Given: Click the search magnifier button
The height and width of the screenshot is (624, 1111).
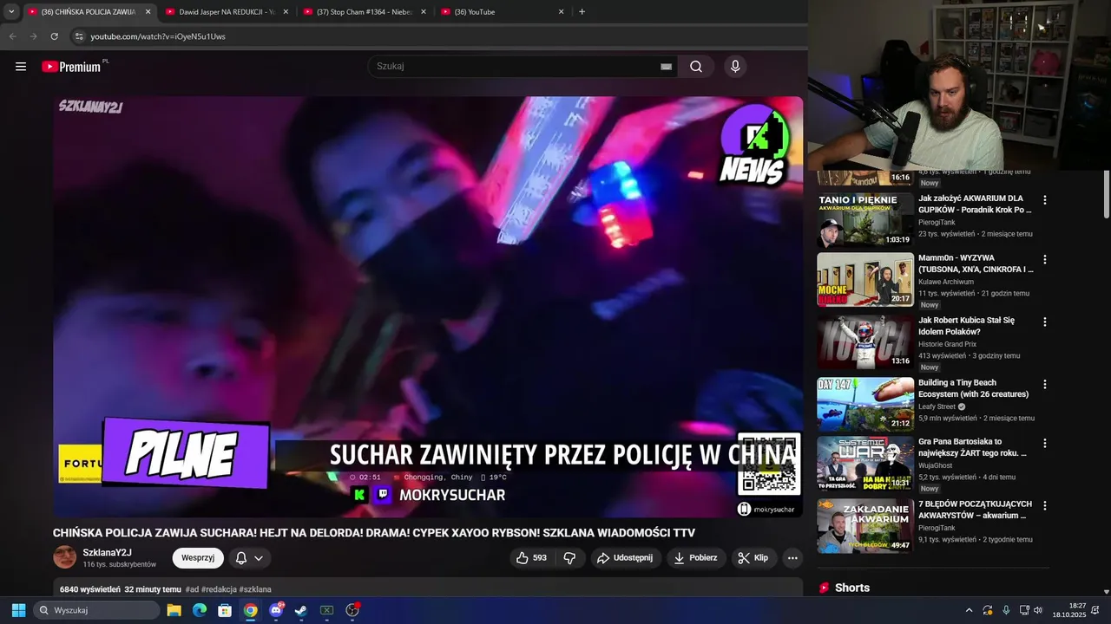Looking at the screenshot, I should pos(696,67).
